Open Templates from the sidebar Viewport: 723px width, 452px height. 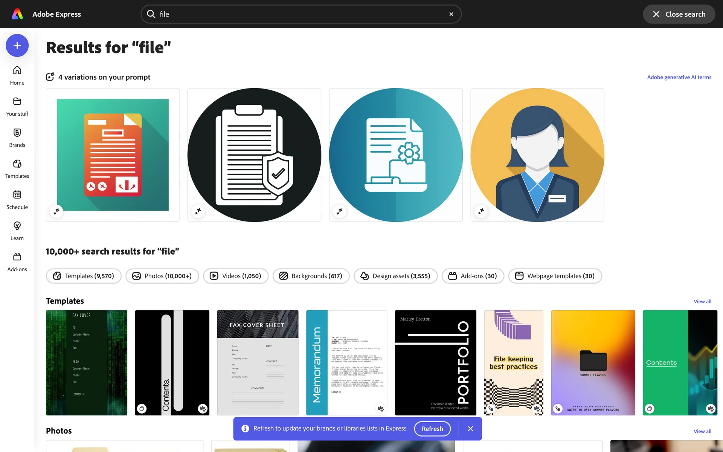coord(17,169)
